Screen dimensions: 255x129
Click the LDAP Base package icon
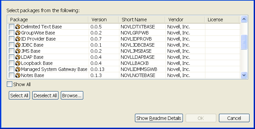click(x=18, y=57)
